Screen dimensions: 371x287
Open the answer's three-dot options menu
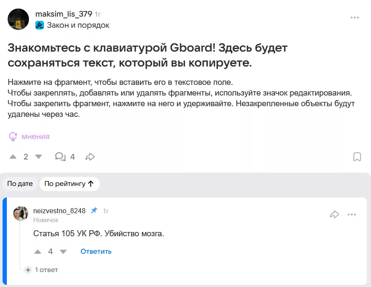click(x=352, y=215)
